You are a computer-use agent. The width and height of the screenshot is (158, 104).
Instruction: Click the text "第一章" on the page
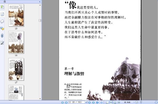(x=69, y=69)
